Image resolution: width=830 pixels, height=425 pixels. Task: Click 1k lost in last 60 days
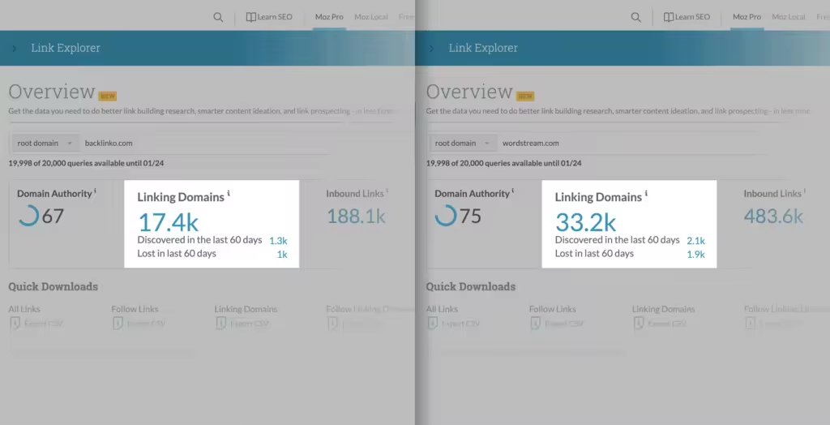pos(282,255)
